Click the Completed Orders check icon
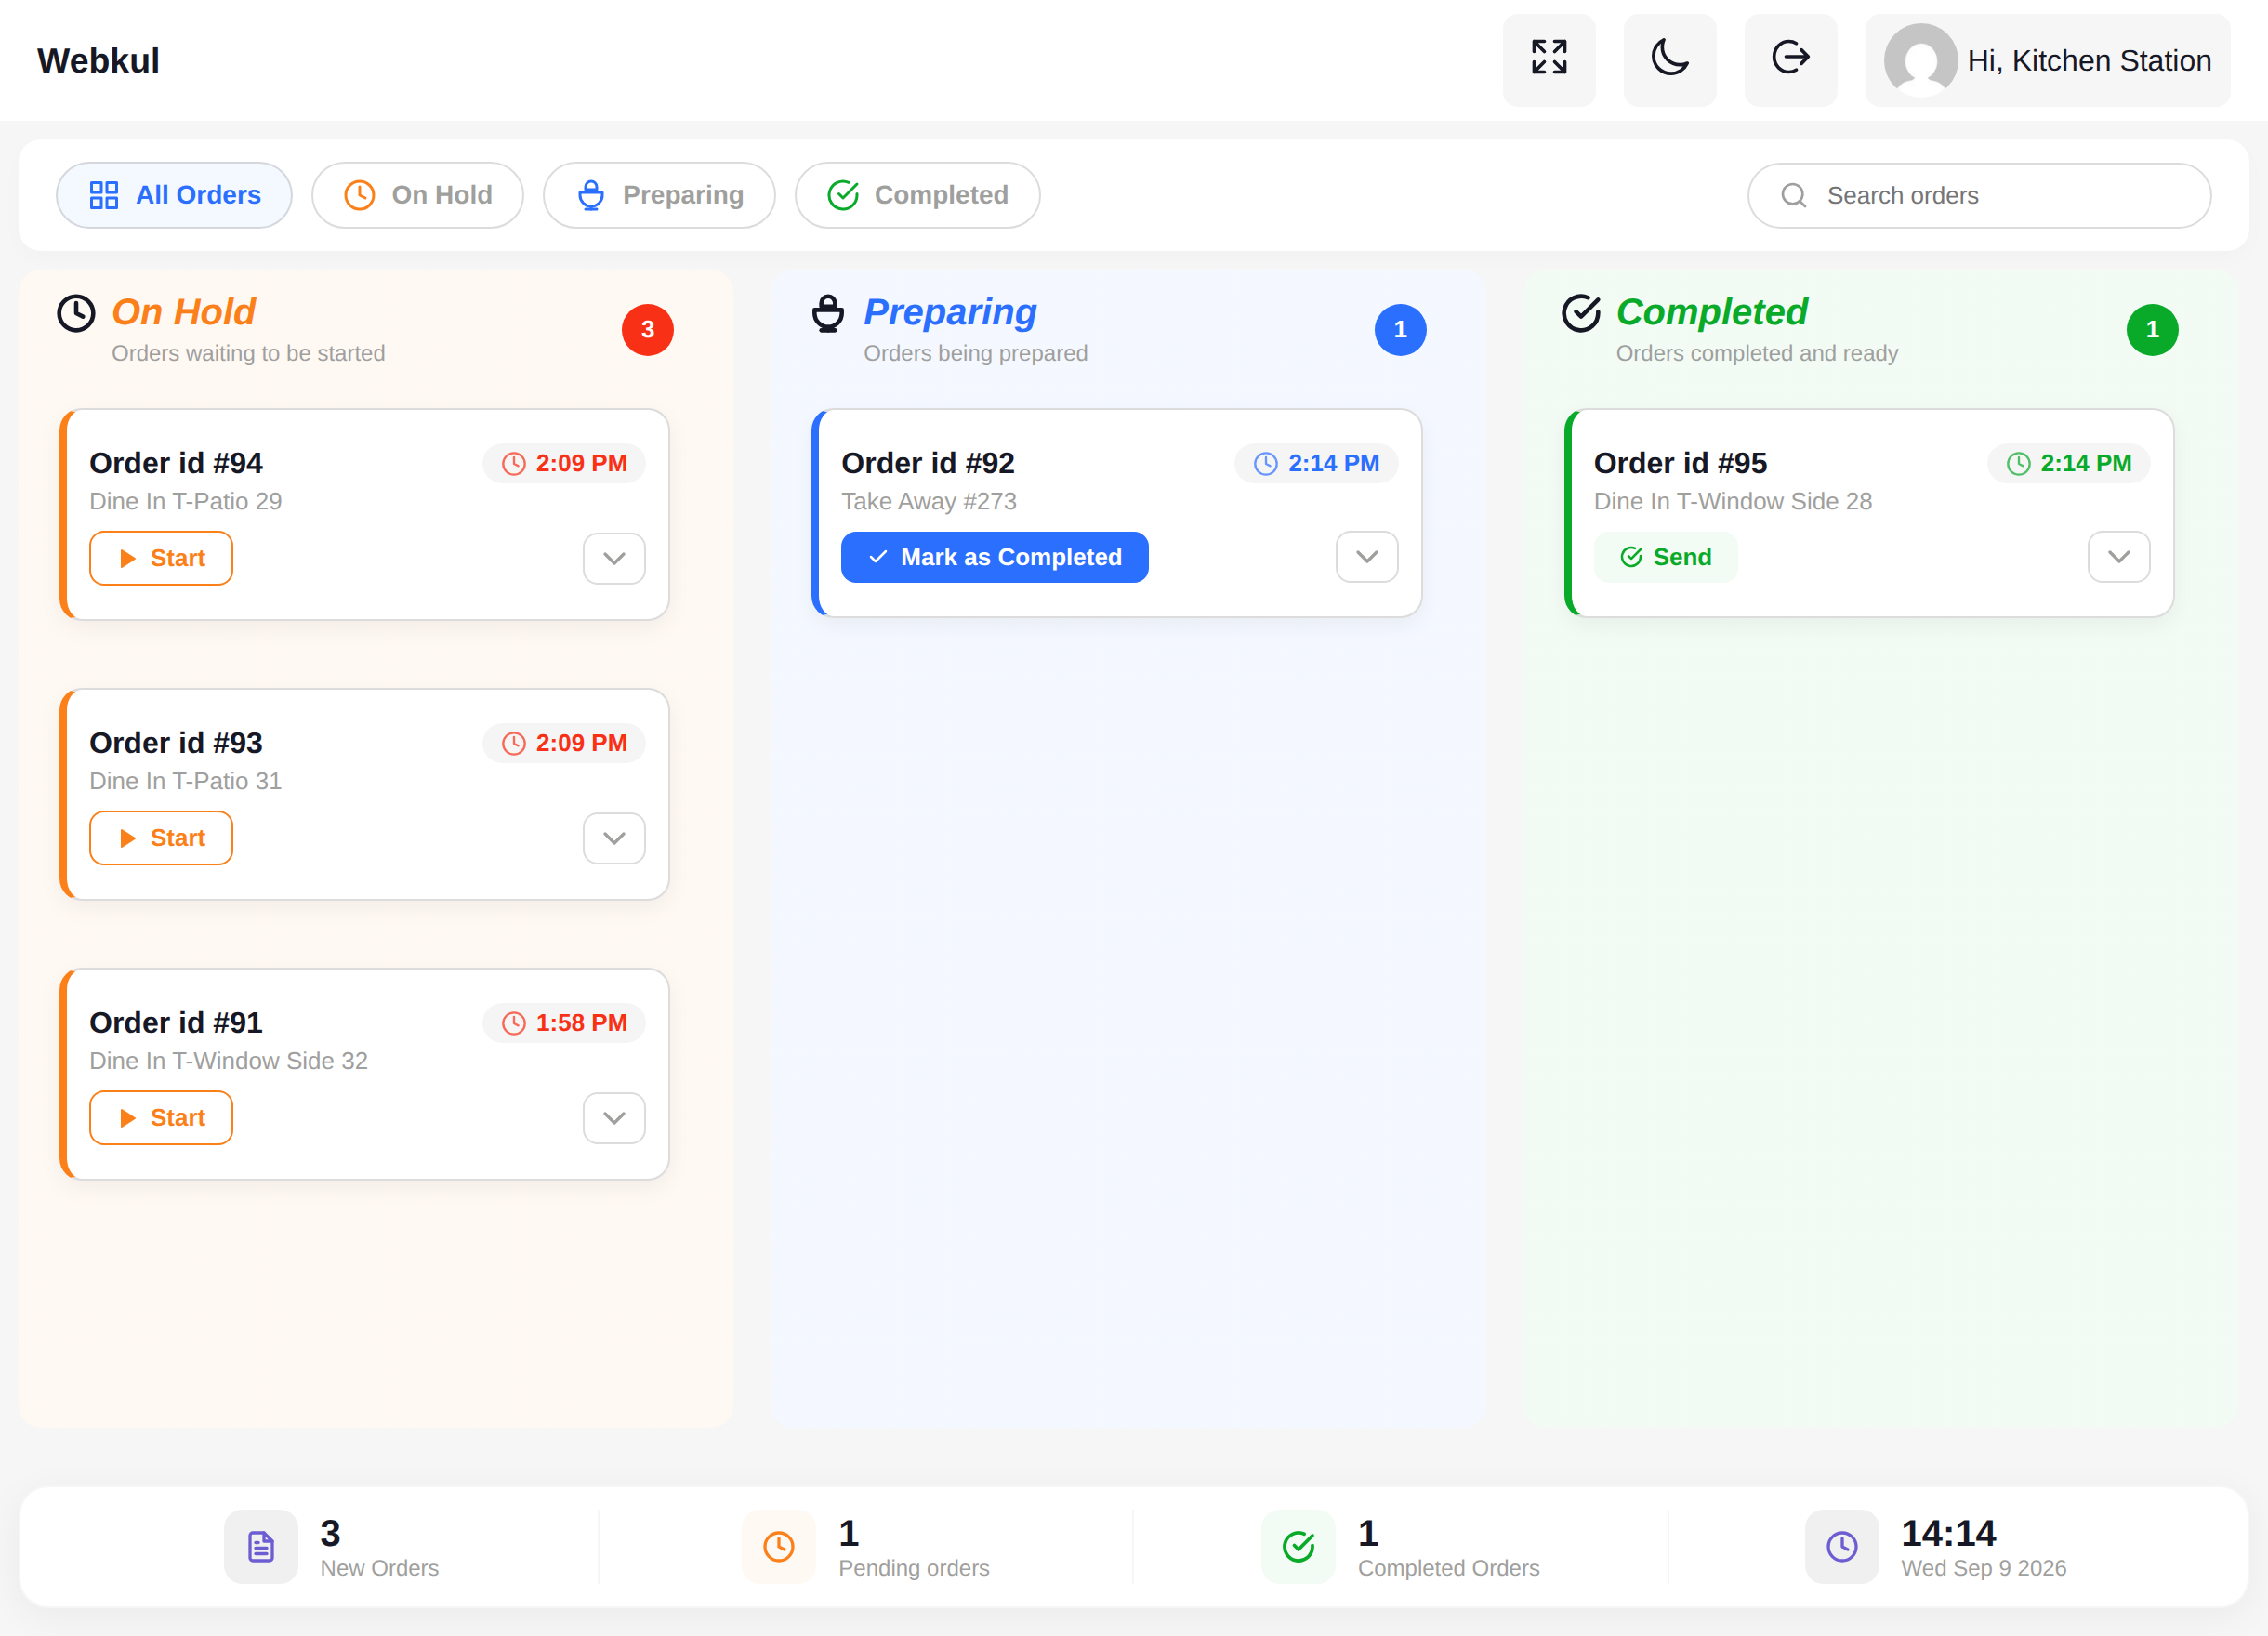Viewport: 2268px width, 1636px height. 1298,1547
